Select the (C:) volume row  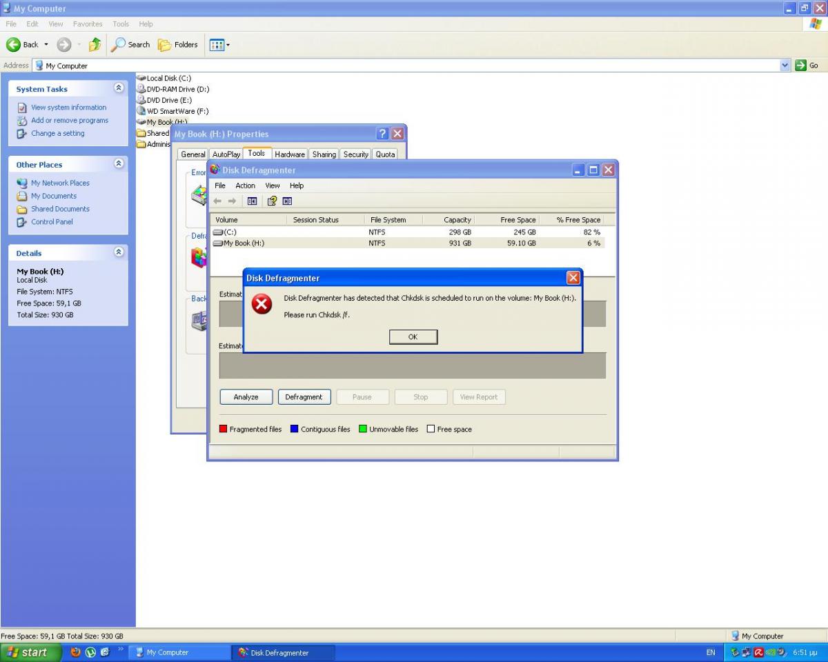pos(407,232)
